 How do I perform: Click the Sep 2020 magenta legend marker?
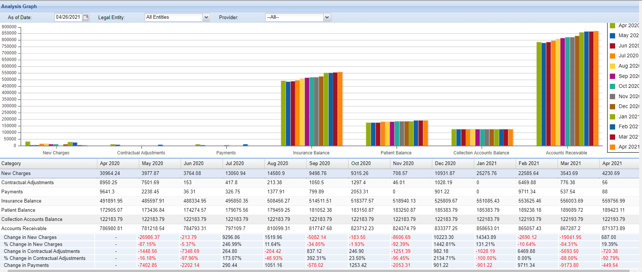tap(612, 76)
